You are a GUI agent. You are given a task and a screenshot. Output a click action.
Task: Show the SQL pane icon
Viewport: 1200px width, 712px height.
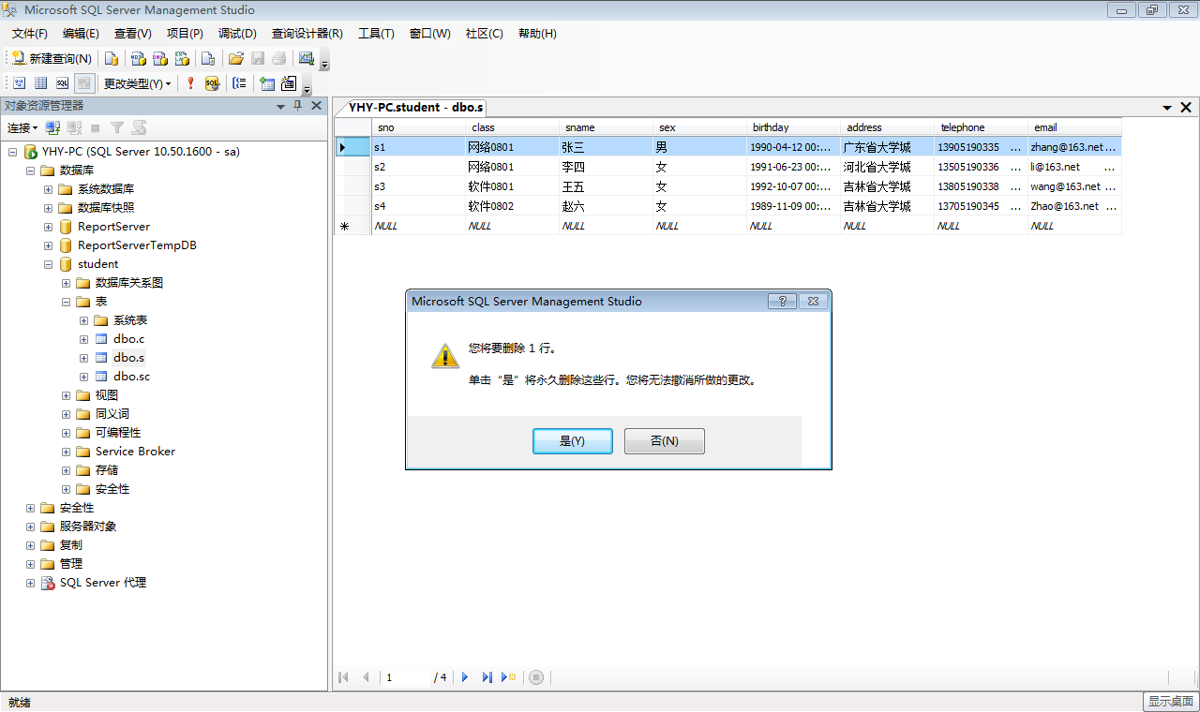click(x=62, y=83)
